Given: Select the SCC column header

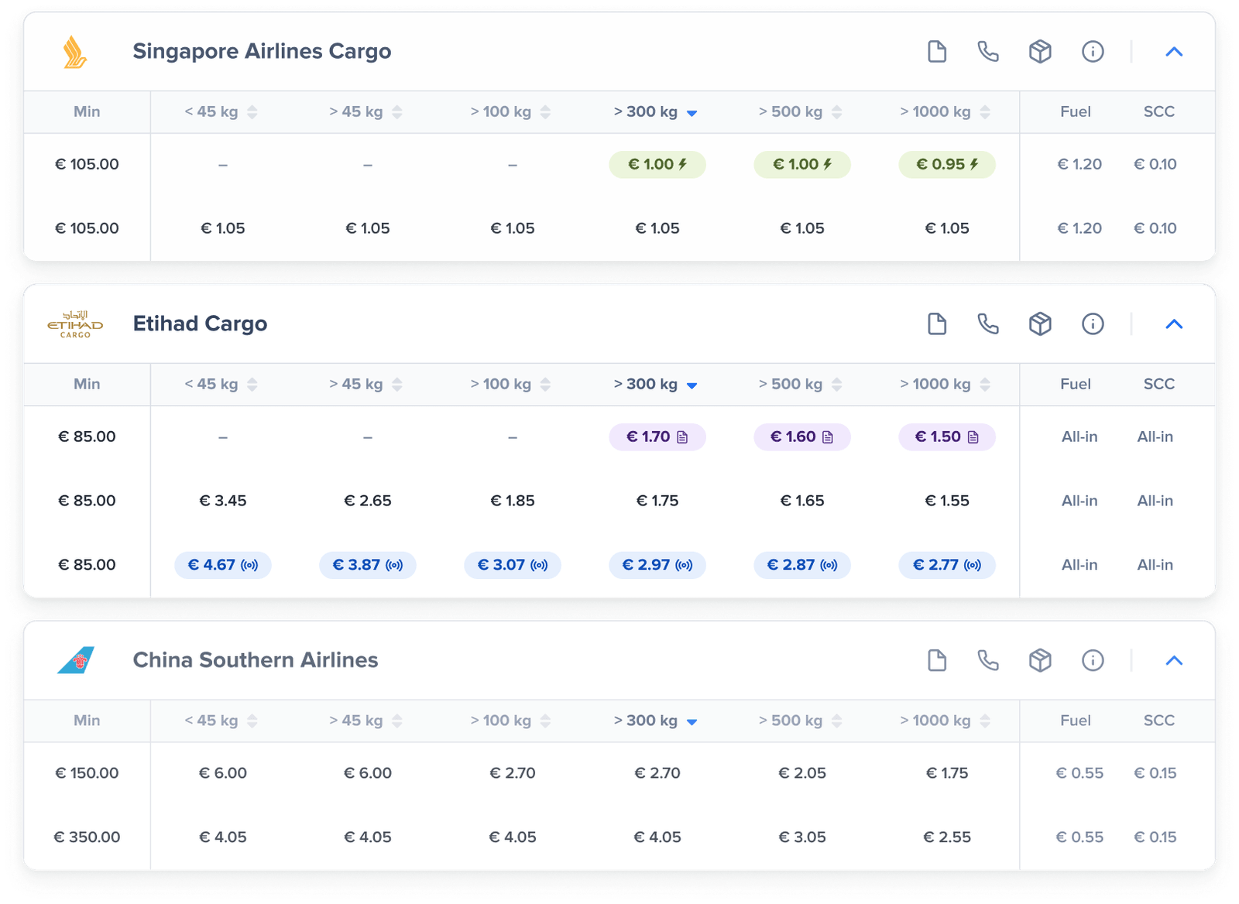Looking at the screenshot, I should point(1158,111).
